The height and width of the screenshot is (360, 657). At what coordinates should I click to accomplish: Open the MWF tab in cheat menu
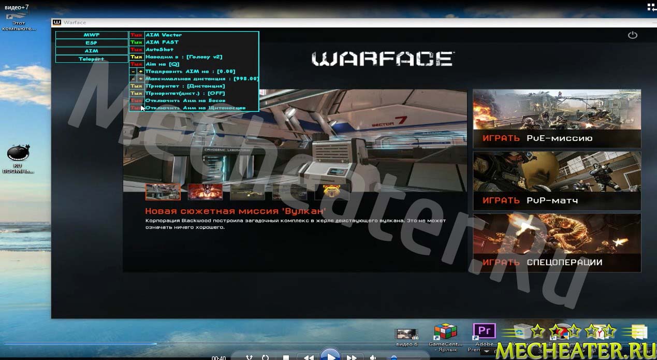point(92,35)
